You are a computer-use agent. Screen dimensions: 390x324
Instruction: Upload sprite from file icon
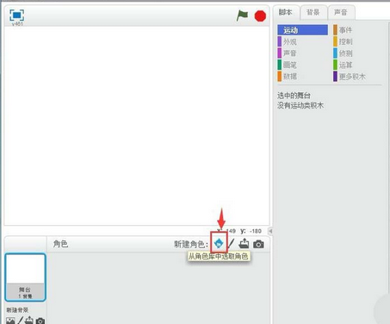coord(244,243)
